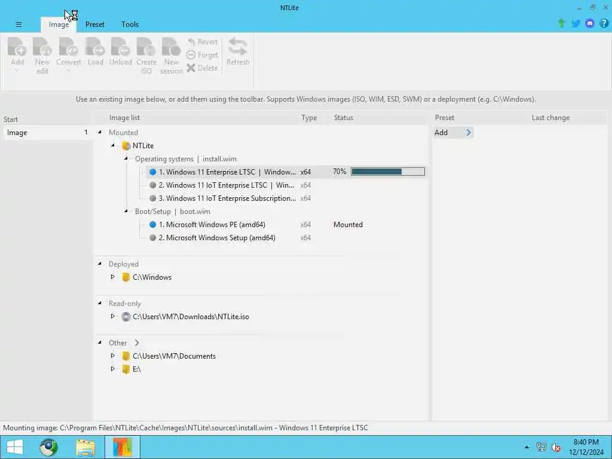
Task: Click the Create ISO toolbar icon
Action: click(146, 47)
